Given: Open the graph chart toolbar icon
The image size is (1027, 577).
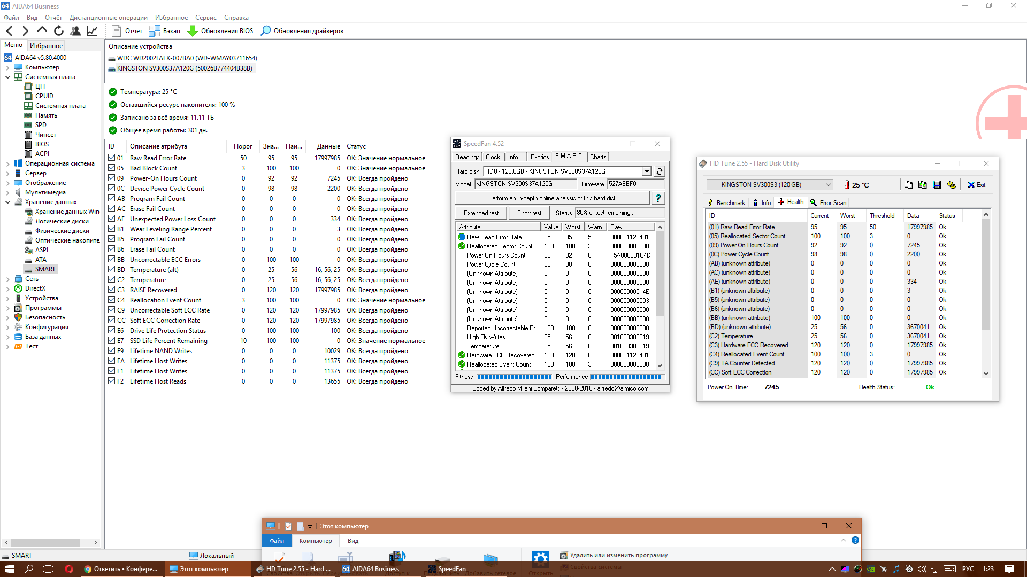Looking at the screenshot, I should pos(92,31).
